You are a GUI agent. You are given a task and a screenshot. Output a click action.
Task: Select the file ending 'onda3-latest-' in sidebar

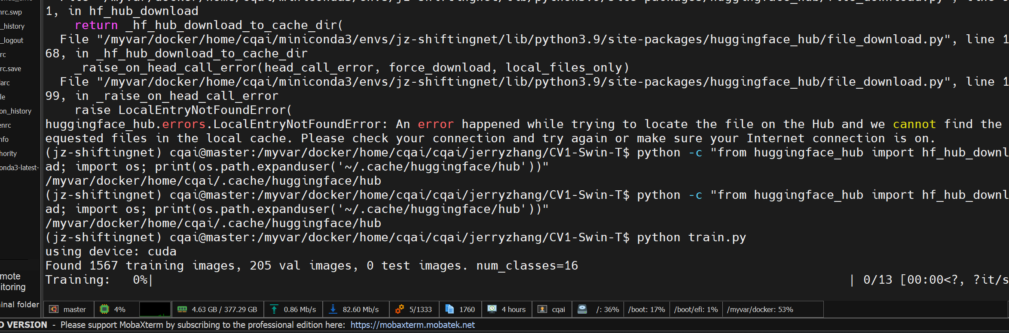point(19,168)
